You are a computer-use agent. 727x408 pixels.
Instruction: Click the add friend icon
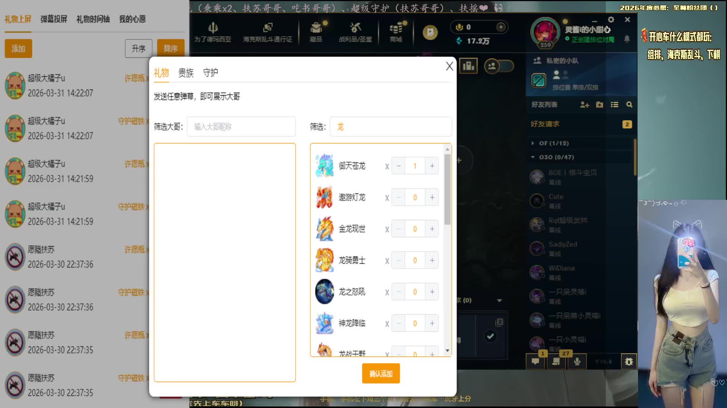(585, 105)
